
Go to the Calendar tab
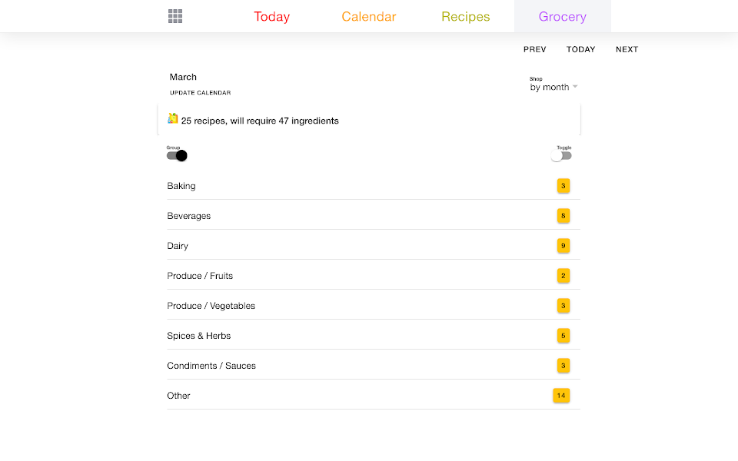point(369,17)
